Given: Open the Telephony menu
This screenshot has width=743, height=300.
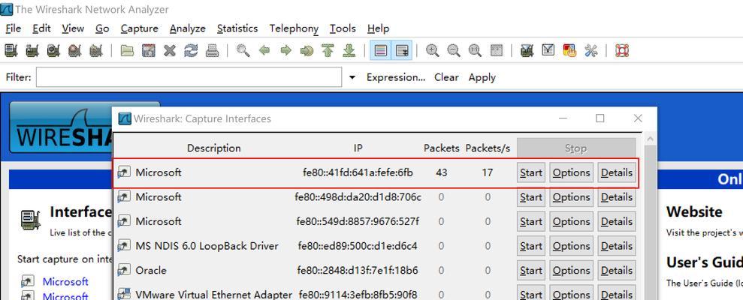Looking at the screenshot, I should coord(294,28).
